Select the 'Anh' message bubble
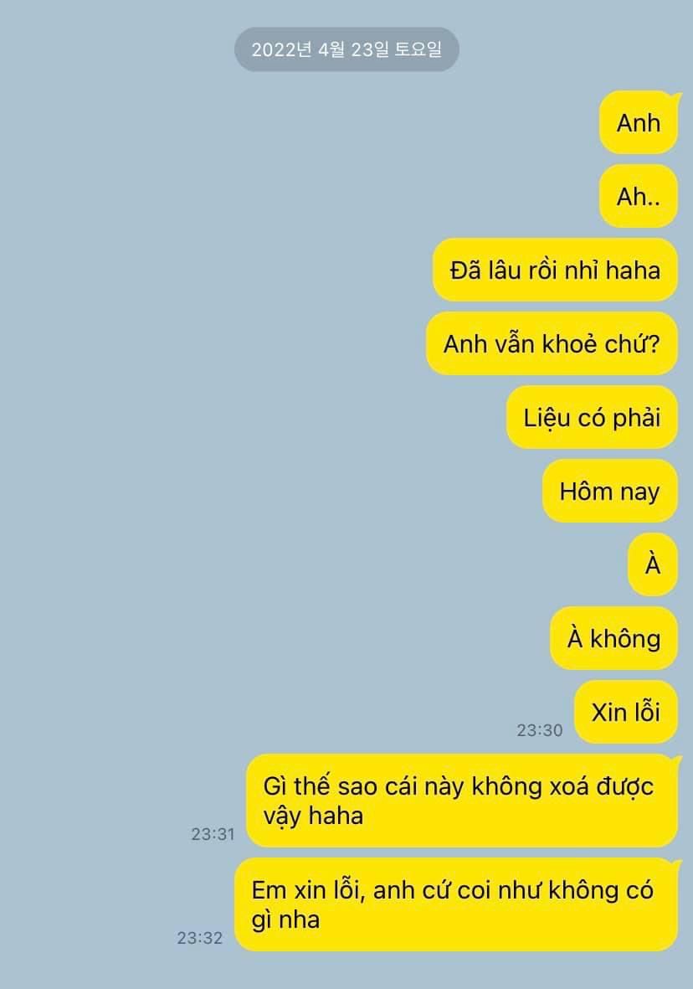The width and height of the screenshot is (693, 989). pos(639,122)
